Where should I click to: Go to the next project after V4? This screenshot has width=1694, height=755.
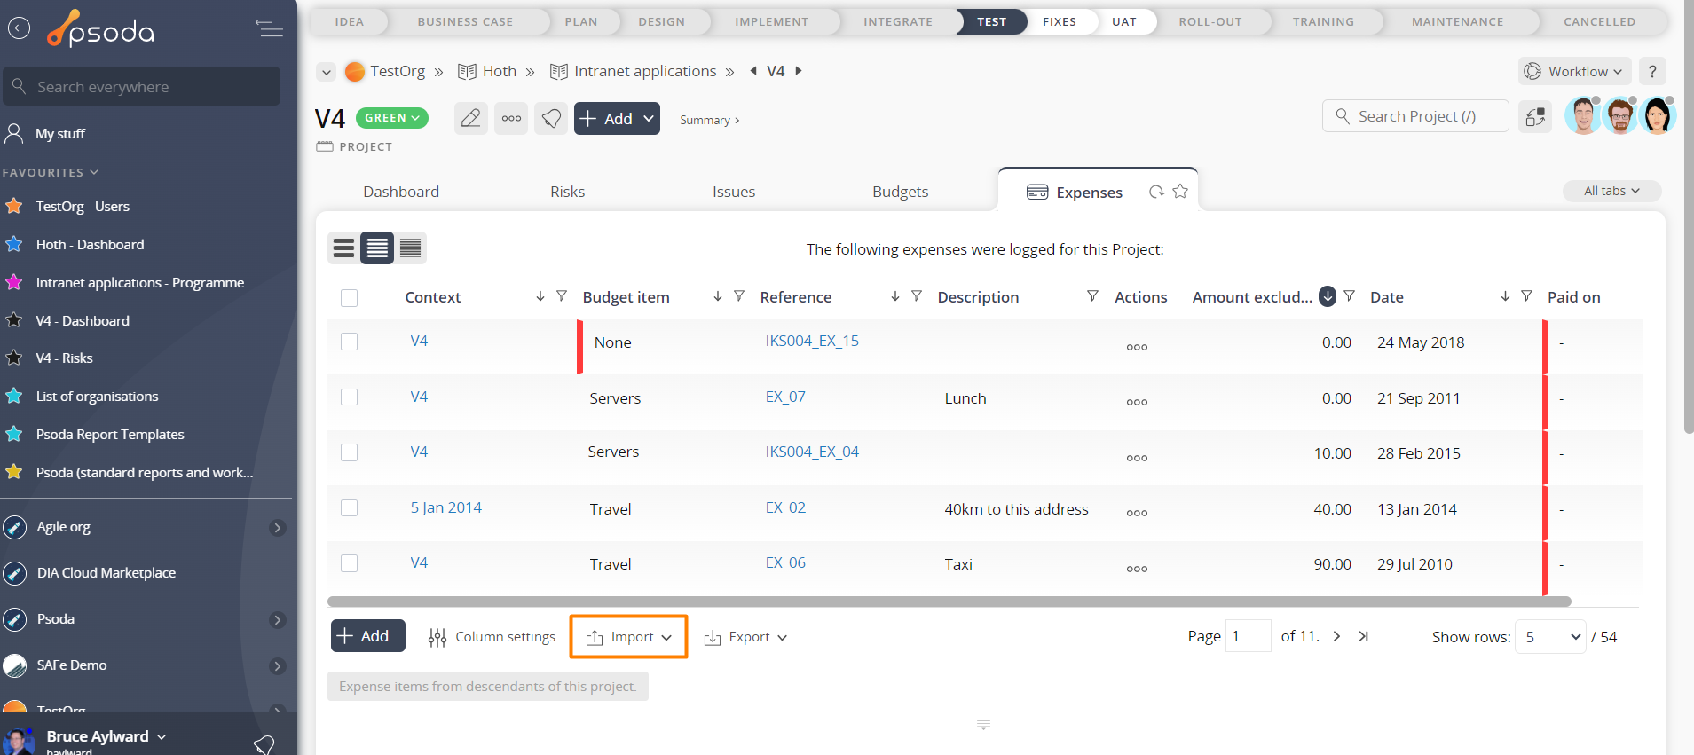pyautogui.click(x=799, y=71)
